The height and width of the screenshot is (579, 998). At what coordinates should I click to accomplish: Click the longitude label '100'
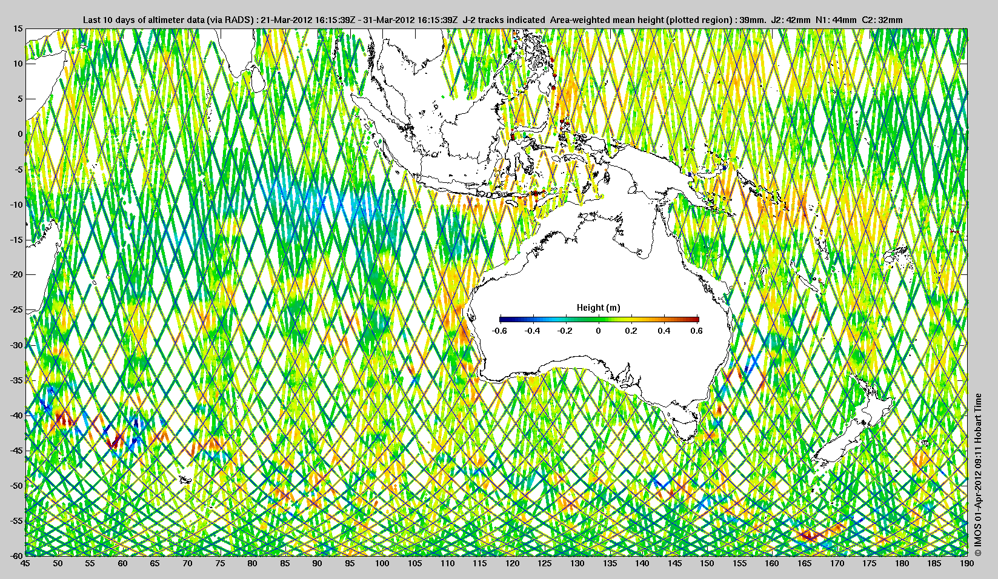[x=382, y=563]
